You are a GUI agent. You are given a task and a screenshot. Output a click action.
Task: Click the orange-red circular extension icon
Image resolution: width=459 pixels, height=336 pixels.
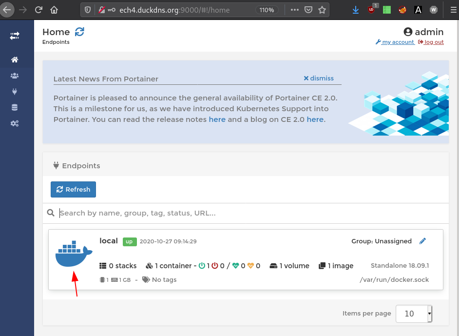(402, 10)
